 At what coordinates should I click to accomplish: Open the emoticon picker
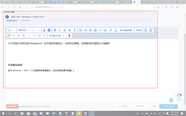point(105,30)
